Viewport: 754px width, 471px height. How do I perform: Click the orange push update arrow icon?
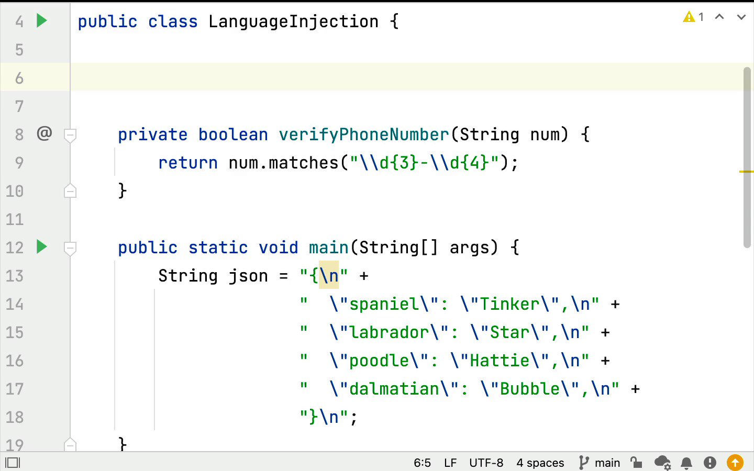click(x=735, y=463)
